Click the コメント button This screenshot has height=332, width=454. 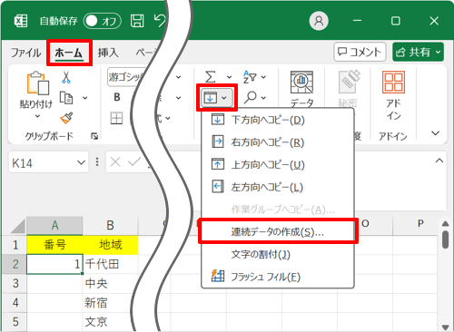(360, 52)
